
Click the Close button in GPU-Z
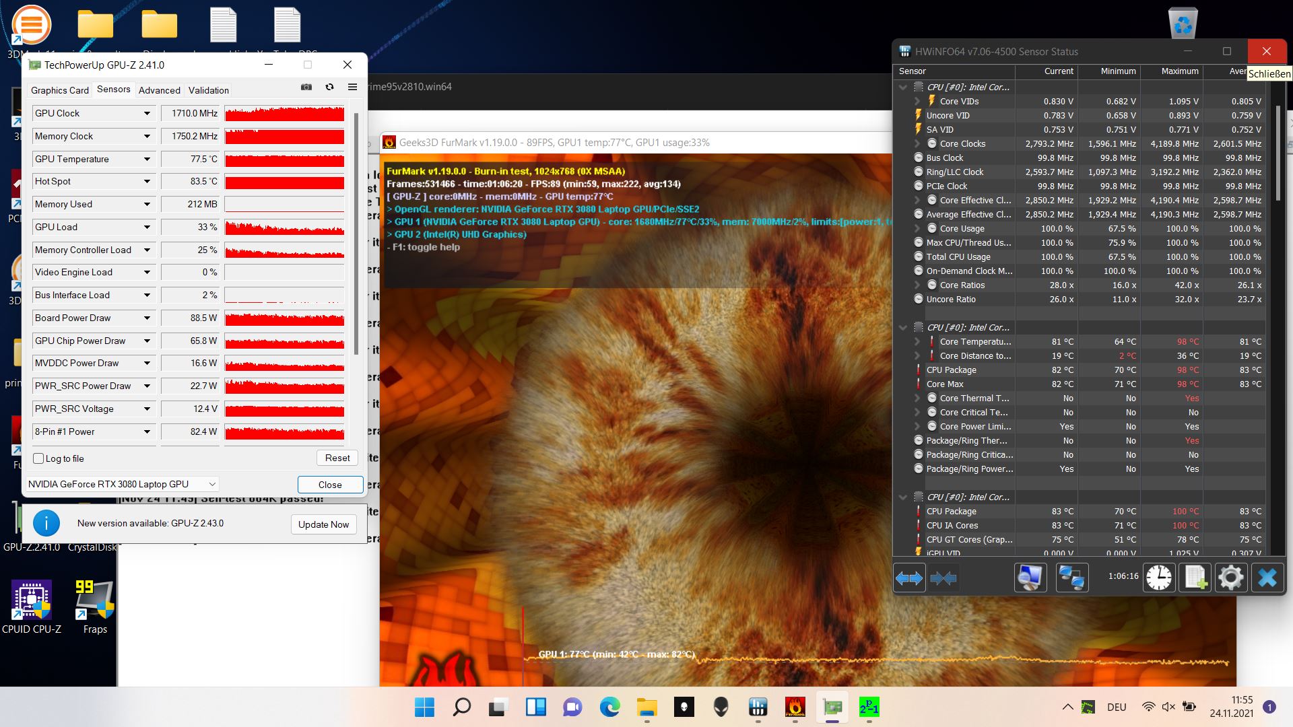click(330, 485)
